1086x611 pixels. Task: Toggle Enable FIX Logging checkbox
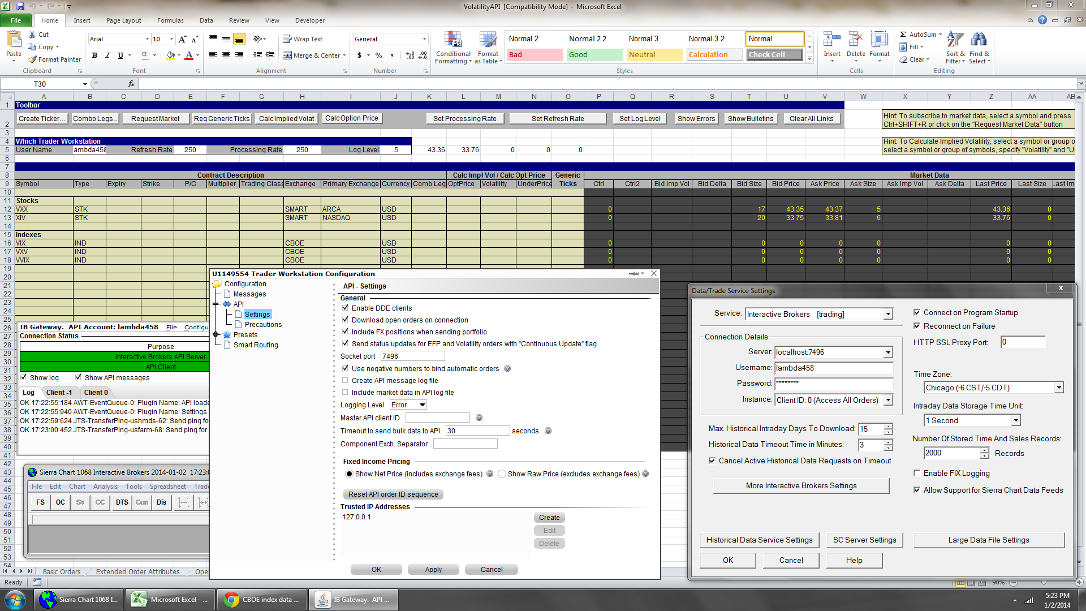click(x=917, y=473)
